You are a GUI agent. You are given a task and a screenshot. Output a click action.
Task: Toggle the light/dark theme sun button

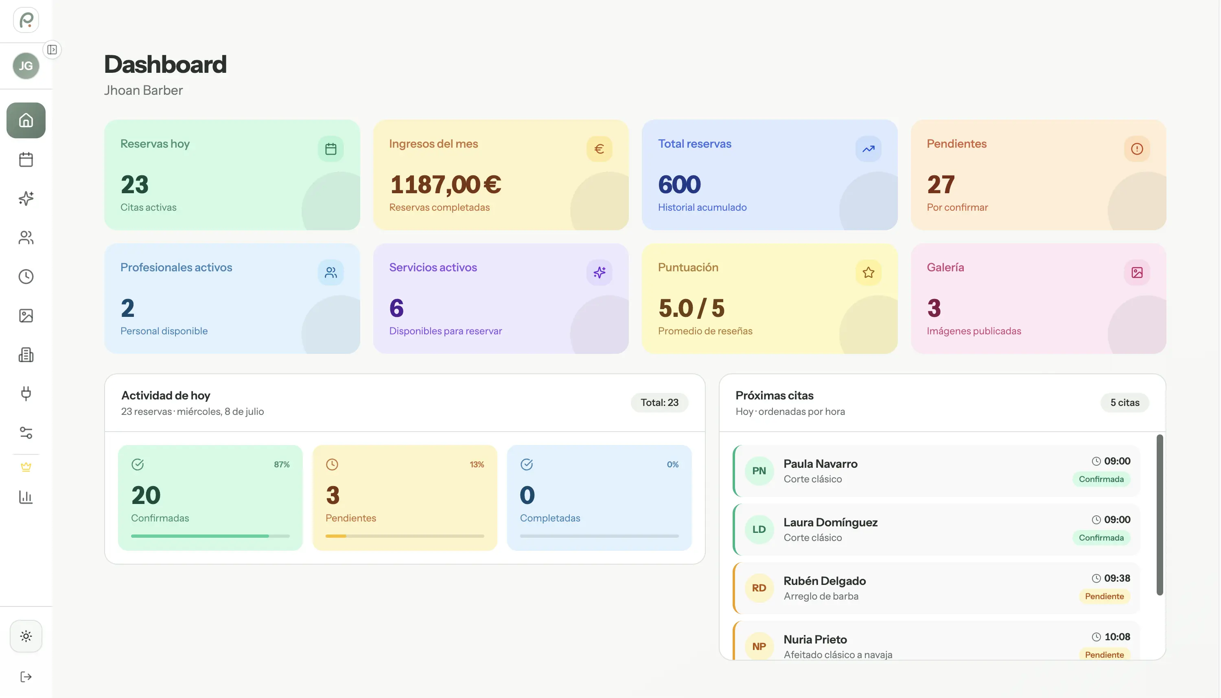(x=26, y=637)
